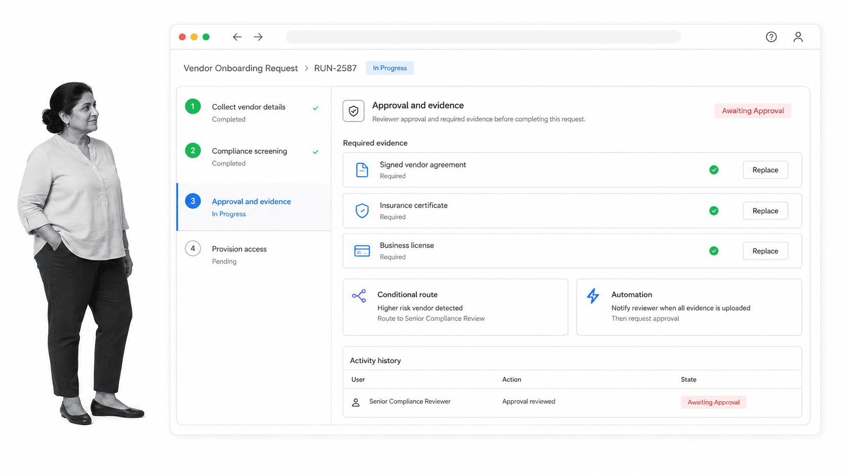Click the Automation lightning bolt icon
The image size is (847, 476).
pyautogui.click(x=593, y=296)
